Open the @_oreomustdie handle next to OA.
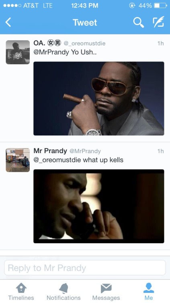The height and width of the screenshot is (303, 170). (84, 43)
